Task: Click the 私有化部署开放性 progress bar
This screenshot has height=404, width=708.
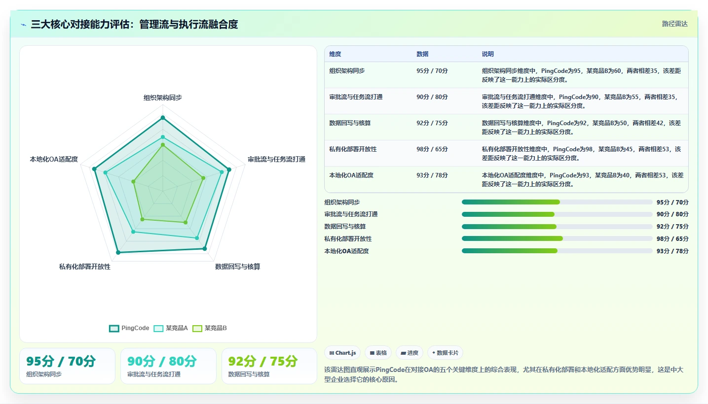Action: coord(557,238)
